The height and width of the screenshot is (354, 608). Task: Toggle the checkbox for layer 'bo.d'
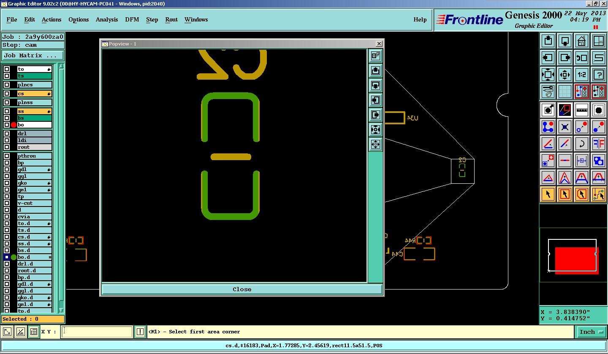(x=7, y=257)
